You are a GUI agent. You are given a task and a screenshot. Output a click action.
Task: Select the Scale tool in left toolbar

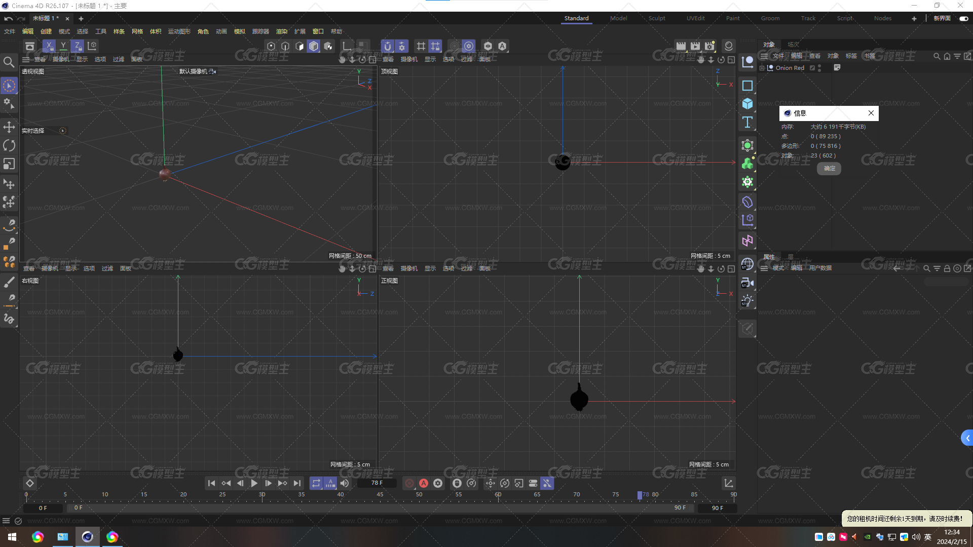pyautogui.click(x=9, y=164)
